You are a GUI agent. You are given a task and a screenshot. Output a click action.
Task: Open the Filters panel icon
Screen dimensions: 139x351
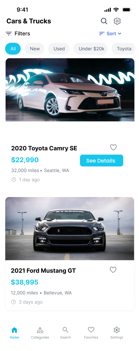click(x=9, y=34)
